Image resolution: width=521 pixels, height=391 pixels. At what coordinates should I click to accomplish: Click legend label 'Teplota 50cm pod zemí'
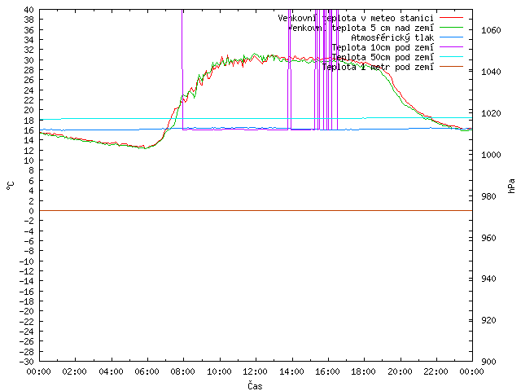[383, 57]
